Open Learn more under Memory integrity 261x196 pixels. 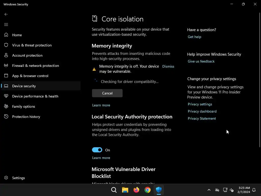pyautogui.click(x=101, y=105)
